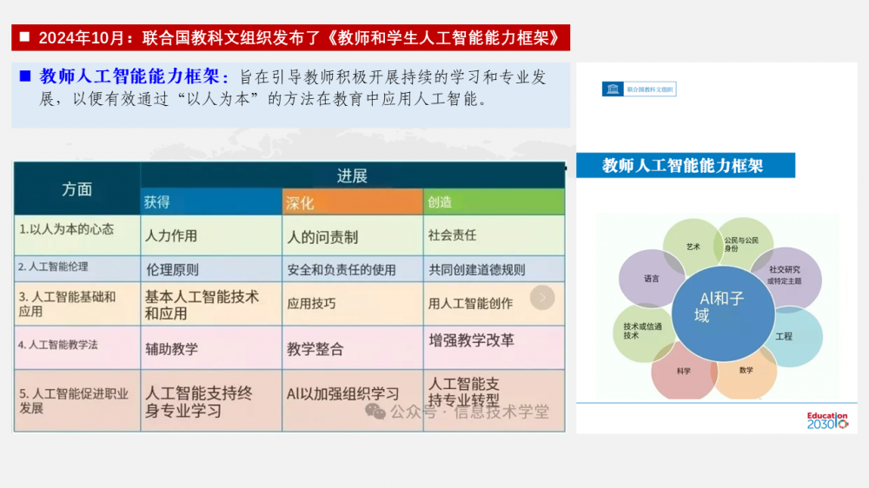Click the WeChat official account icon
Viewport: 869px width, 488px height.
click(x=375, y=411)
